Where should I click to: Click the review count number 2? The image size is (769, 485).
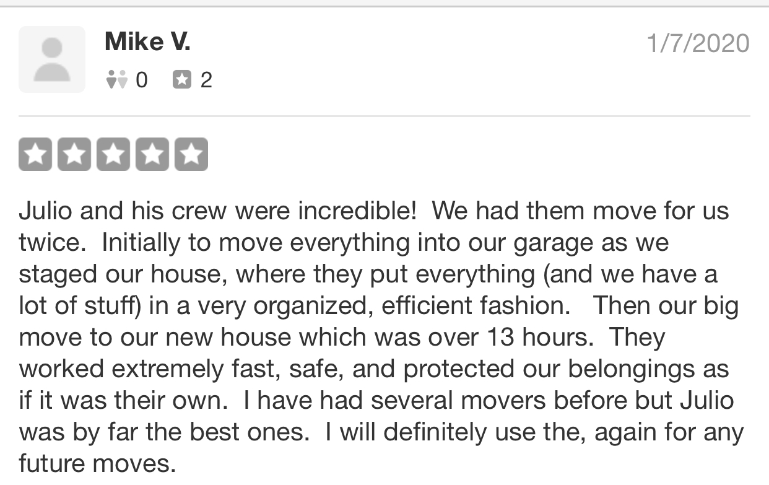206,80
